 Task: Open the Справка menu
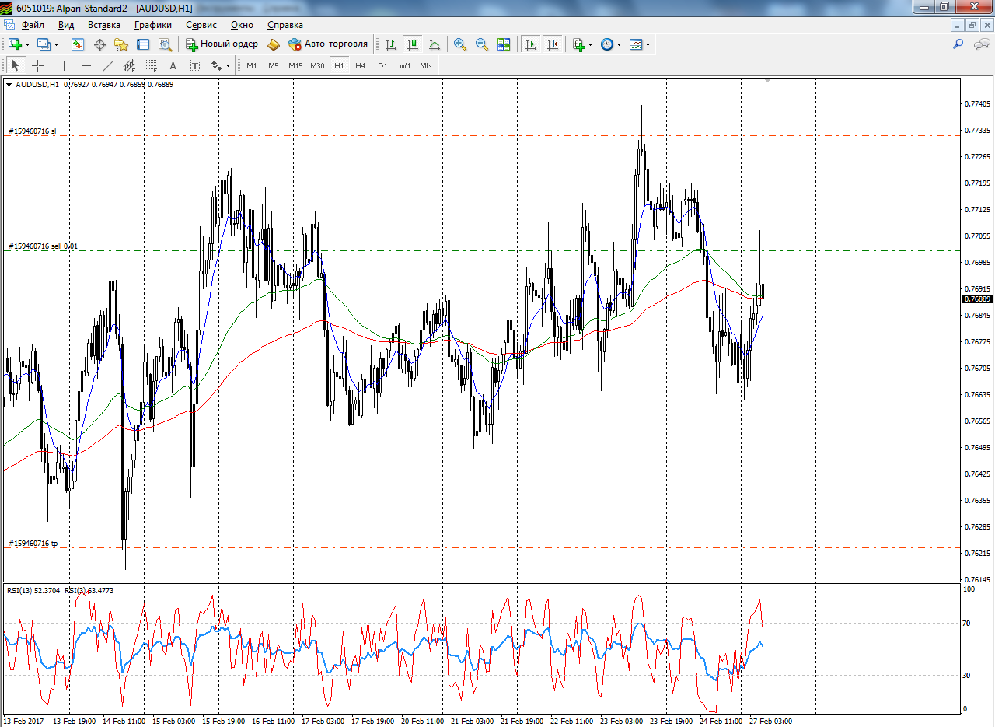285,25
